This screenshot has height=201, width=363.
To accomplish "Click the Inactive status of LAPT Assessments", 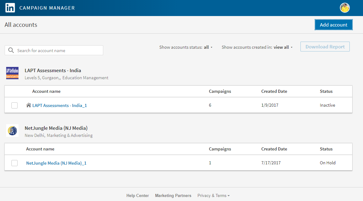I will pos(327,105).
